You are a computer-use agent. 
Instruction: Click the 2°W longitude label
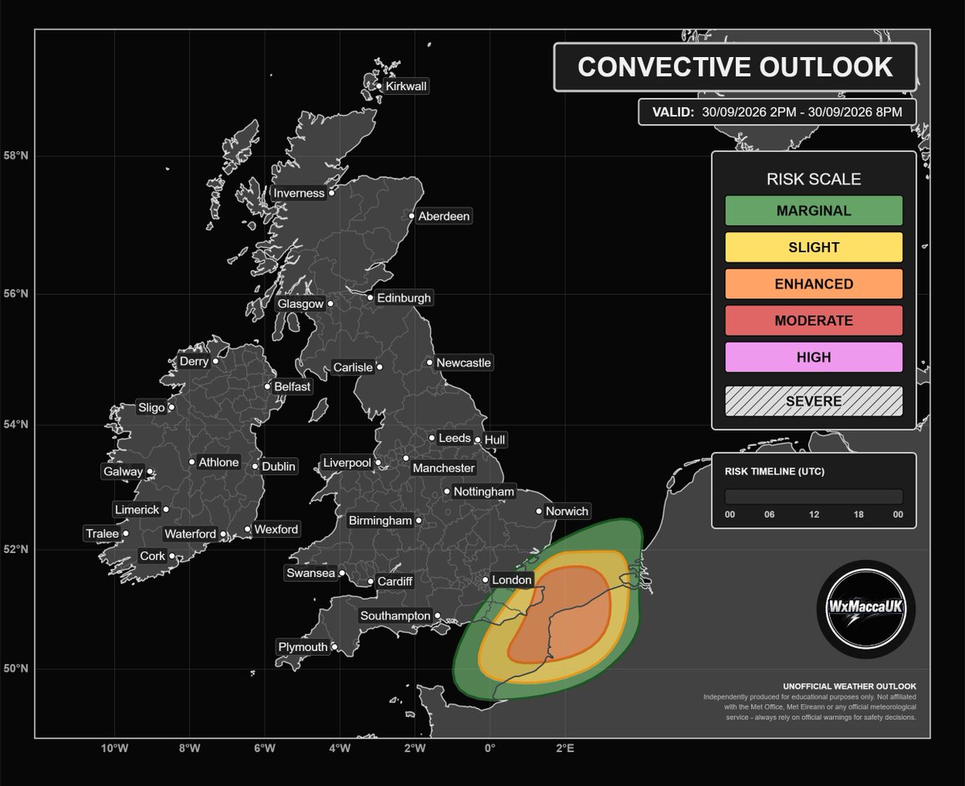pos(415,749)
